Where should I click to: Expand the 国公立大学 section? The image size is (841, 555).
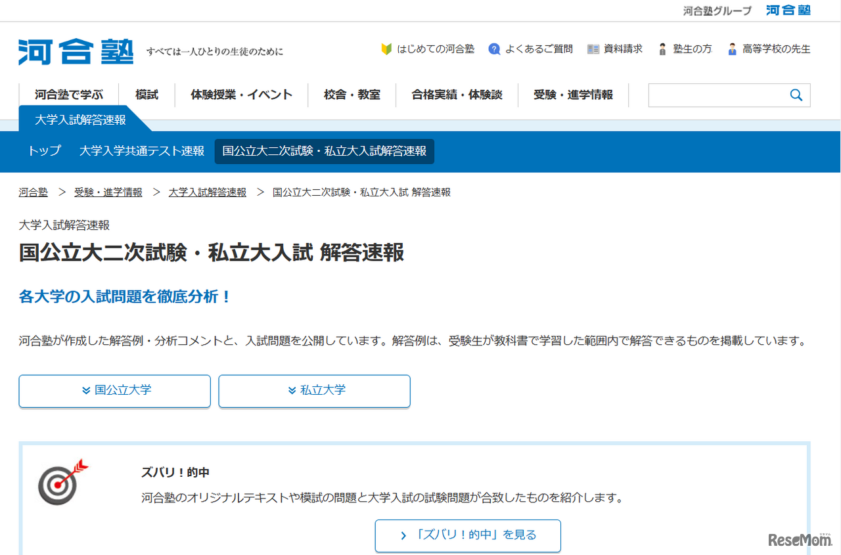(x=114, y=391)
